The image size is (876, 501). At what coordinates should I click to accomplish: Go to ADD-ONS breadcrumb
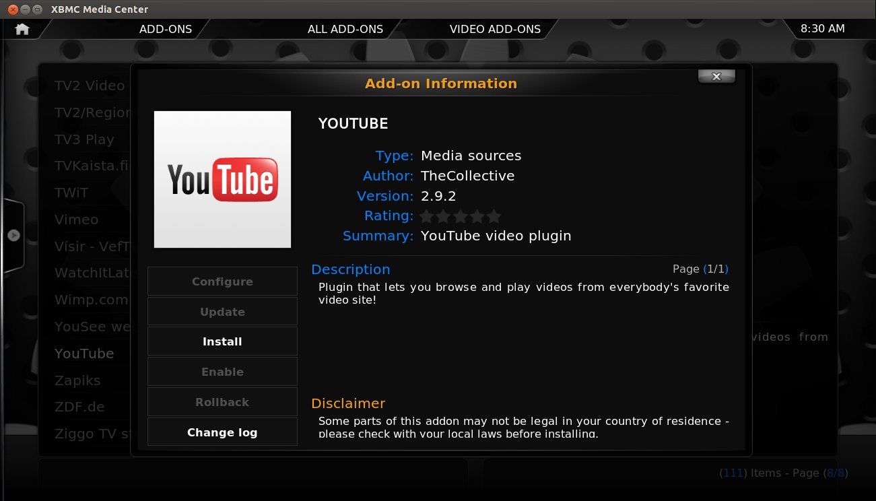click(x=165, y=29)
